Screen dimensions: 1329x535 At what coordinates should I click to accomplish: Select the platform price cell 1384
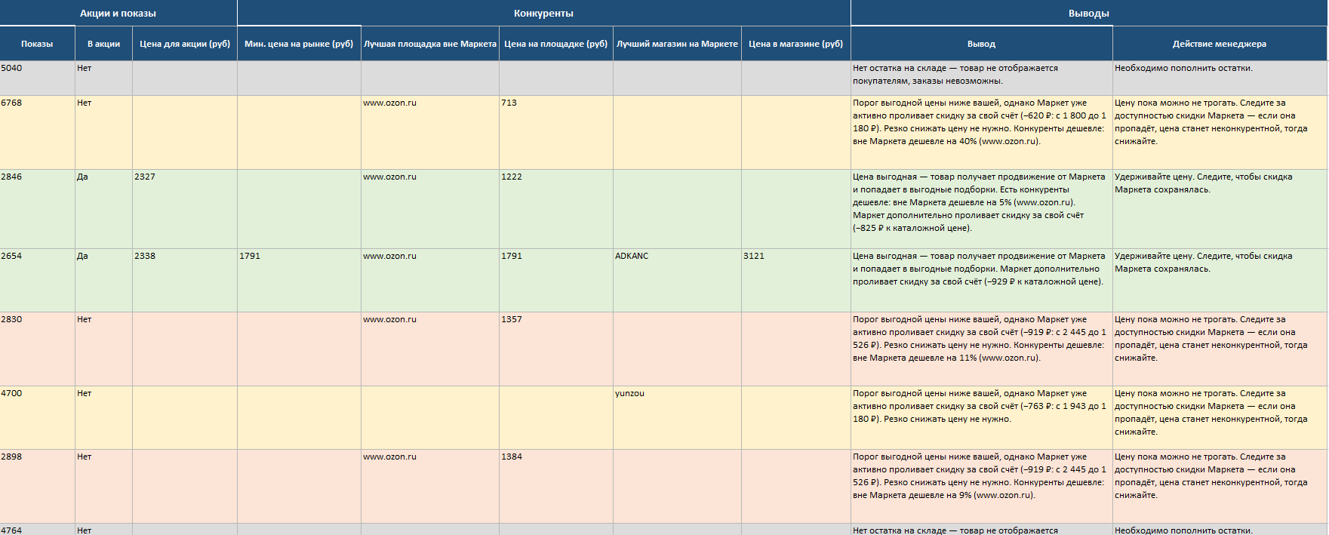(x=556, y=486)
